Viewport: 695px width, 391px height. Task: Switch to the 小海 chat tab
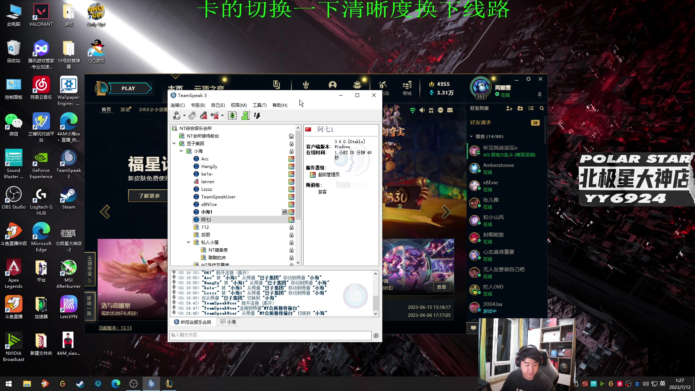click(x=228, y=322)
